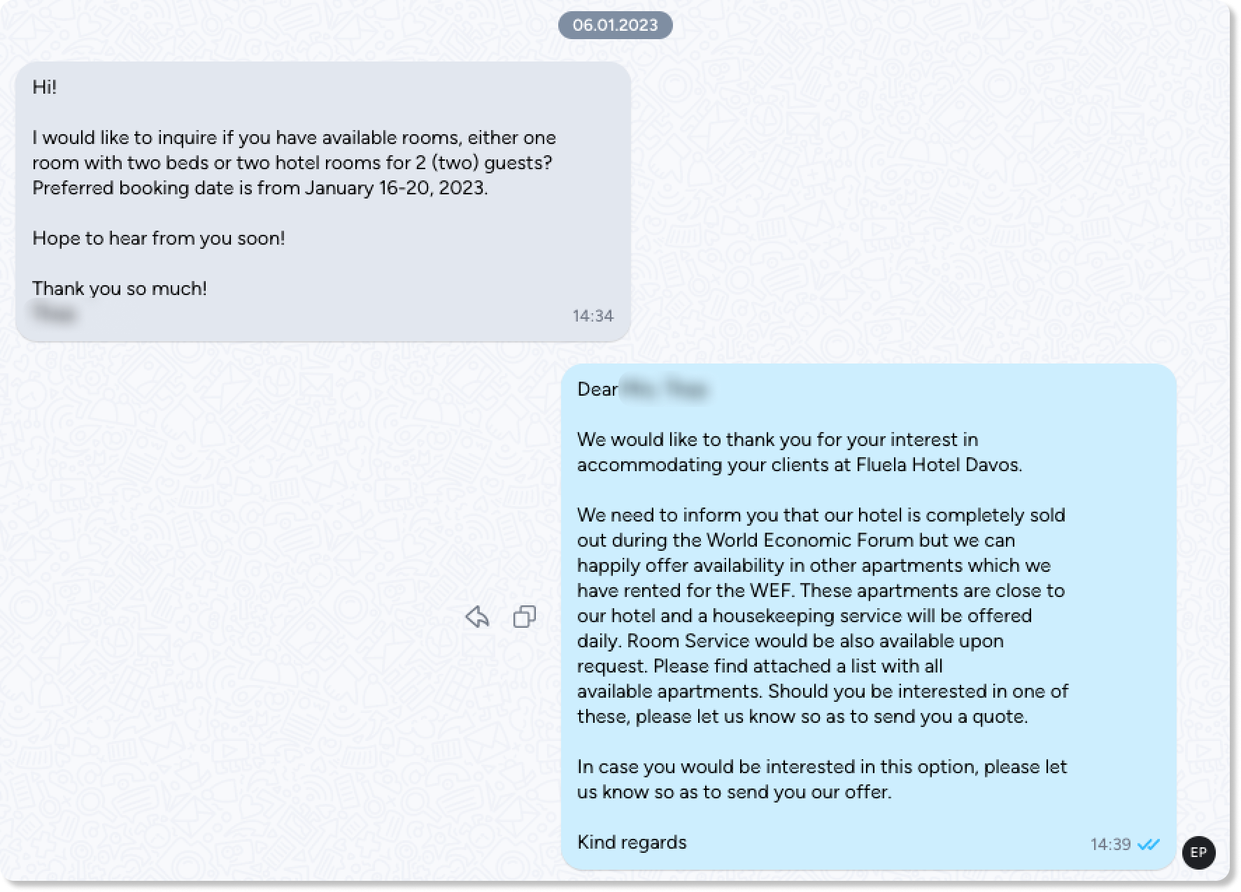Click the 'World Economic Forum' phrase
1241x892 pixels.
[x=810, y=540]
